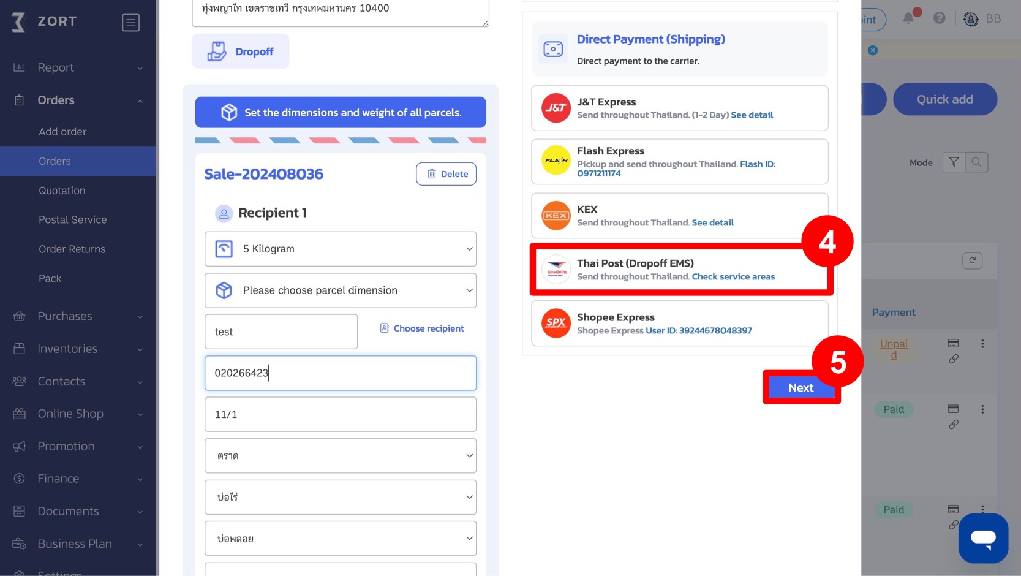Click payment card icon on first Paid row
Viewport: 1021px width, 576px height.
953,409
